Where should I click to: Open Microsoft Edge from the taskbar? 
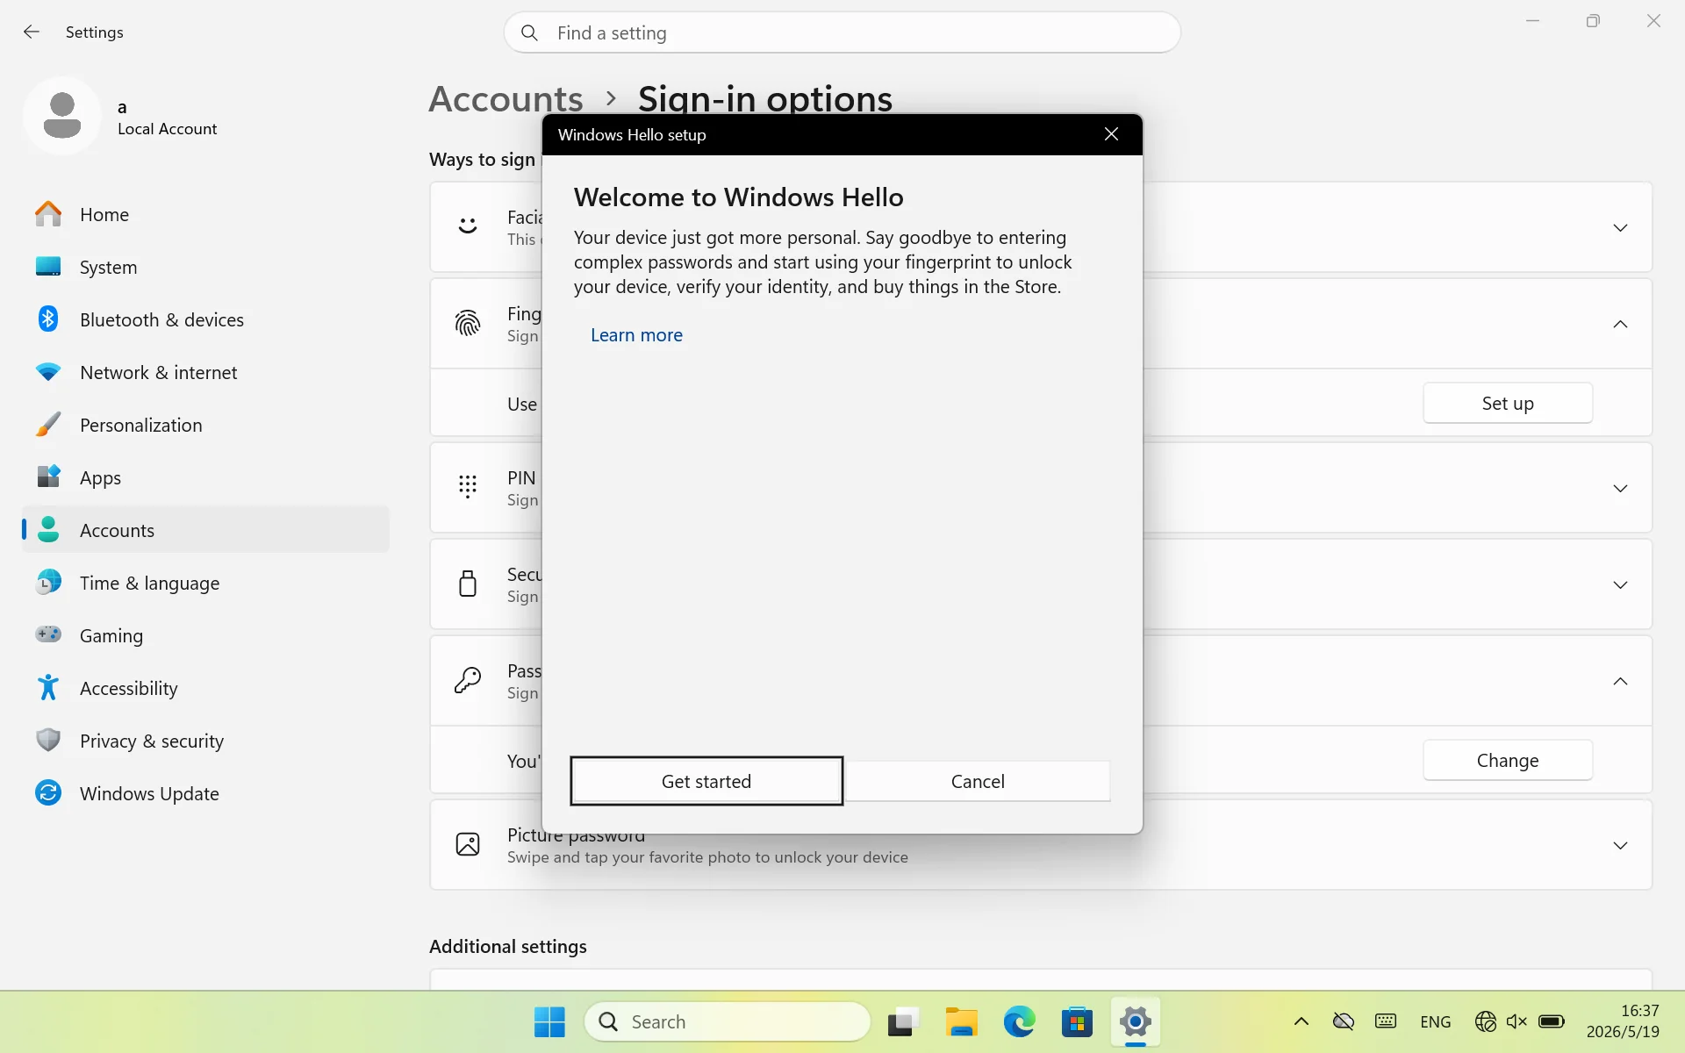click(1019, 1021)
